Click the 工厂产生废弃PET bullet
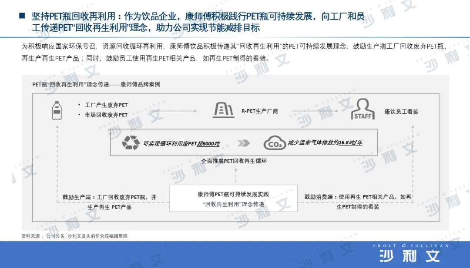 (106, 105)
